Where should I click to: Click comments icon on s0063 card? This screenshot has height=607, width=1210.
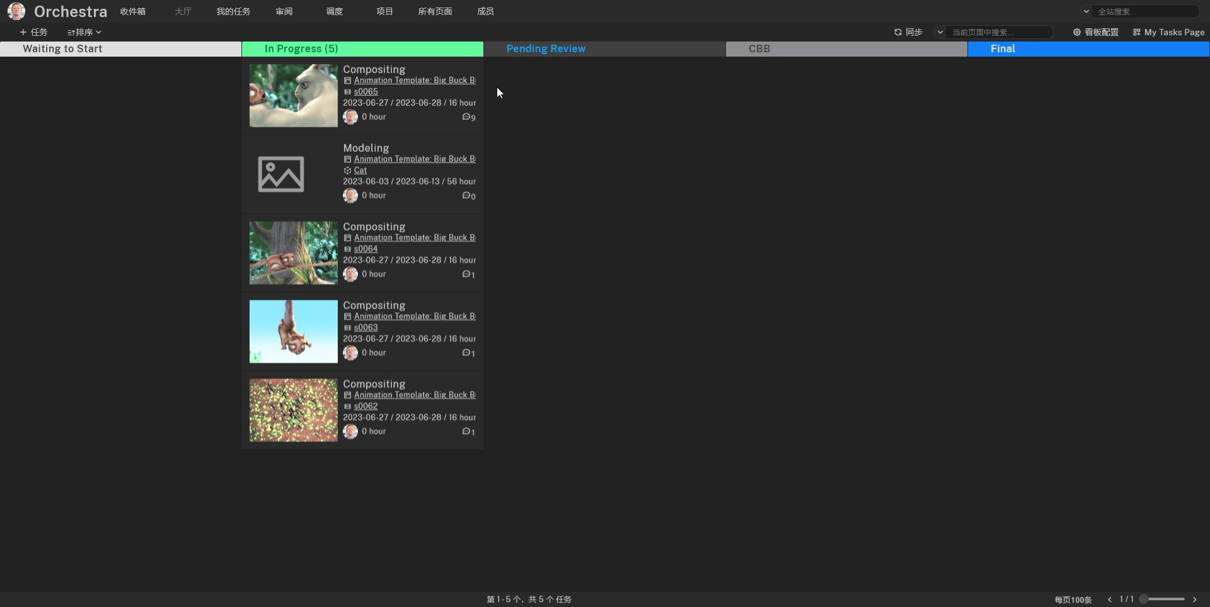point(466,353)
